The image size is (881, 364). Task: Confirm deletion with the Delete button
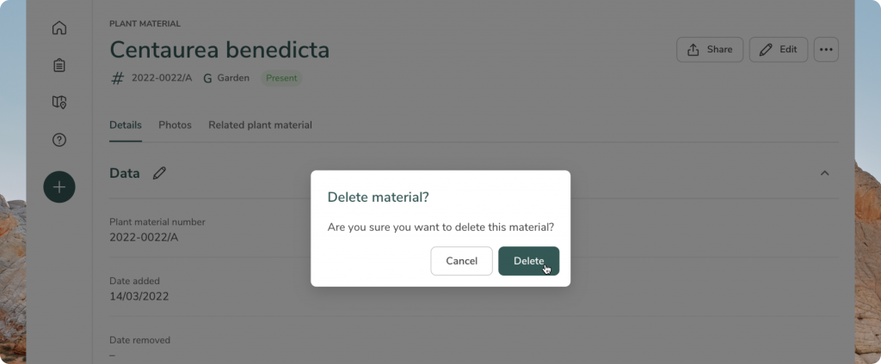pyautogui.click(x=528, y=261)
